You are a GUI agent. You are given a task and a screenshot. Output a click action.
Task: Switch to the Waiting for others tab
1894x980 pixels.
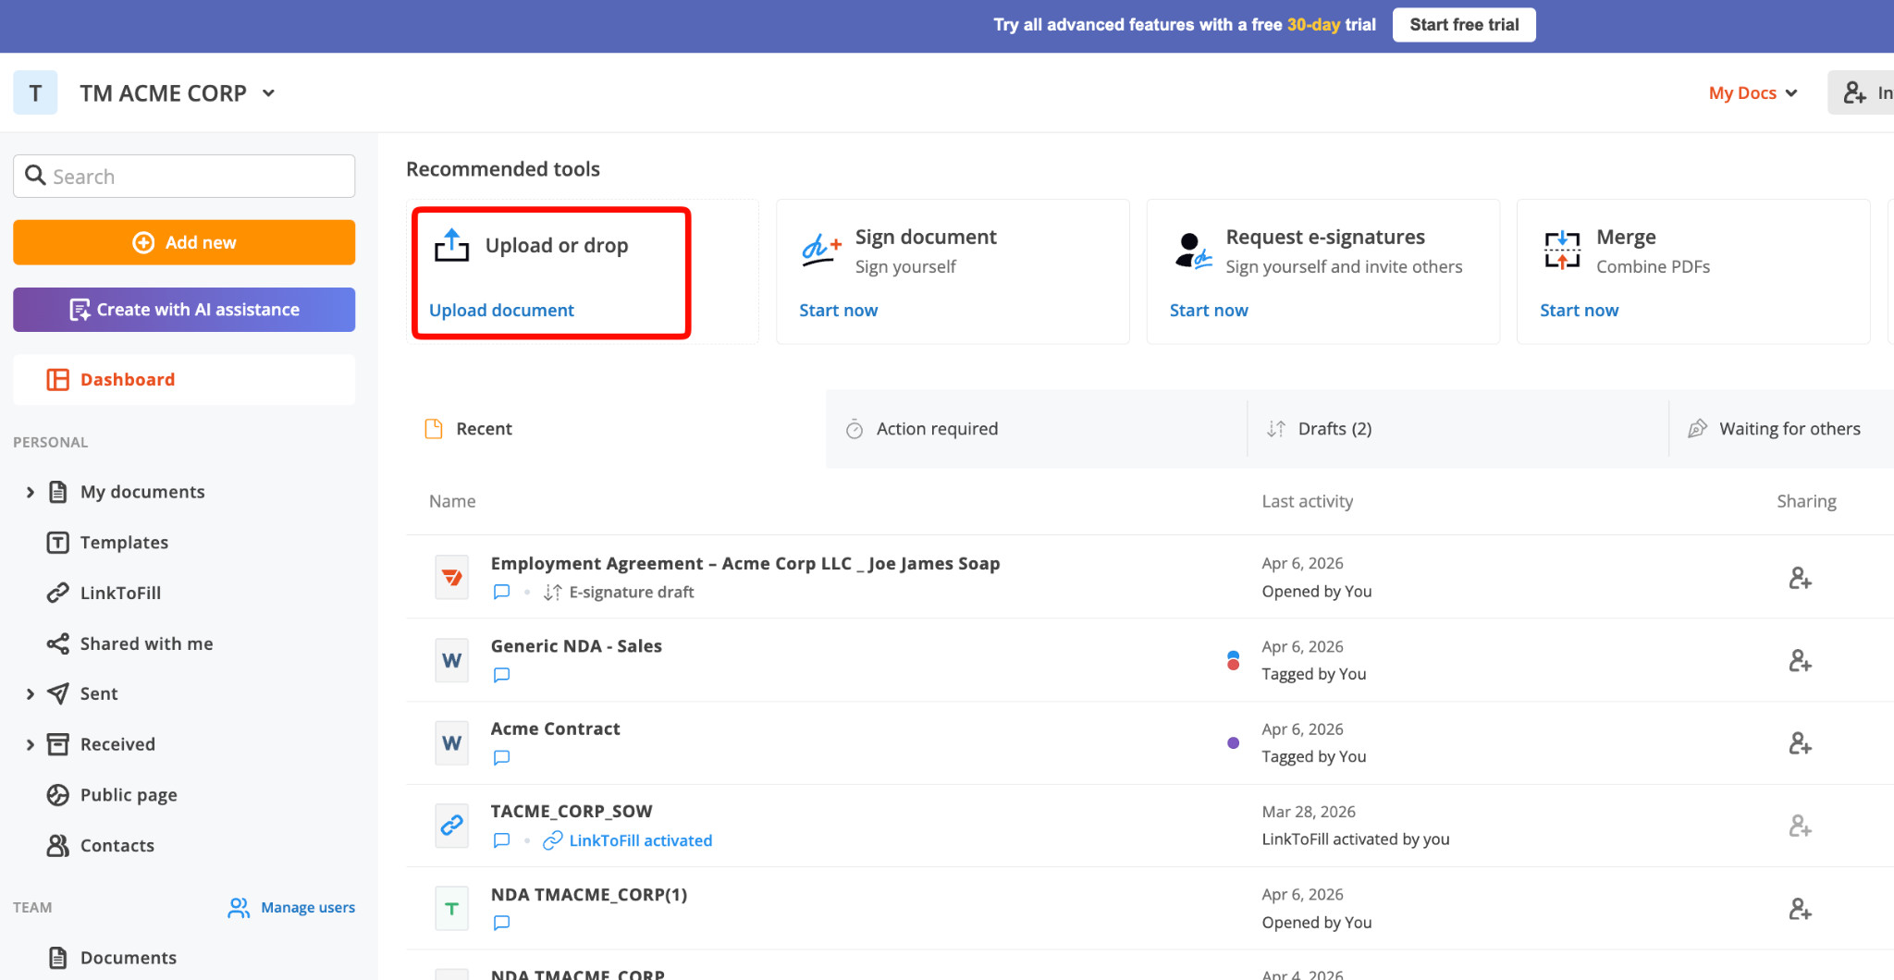point(1781,429)
